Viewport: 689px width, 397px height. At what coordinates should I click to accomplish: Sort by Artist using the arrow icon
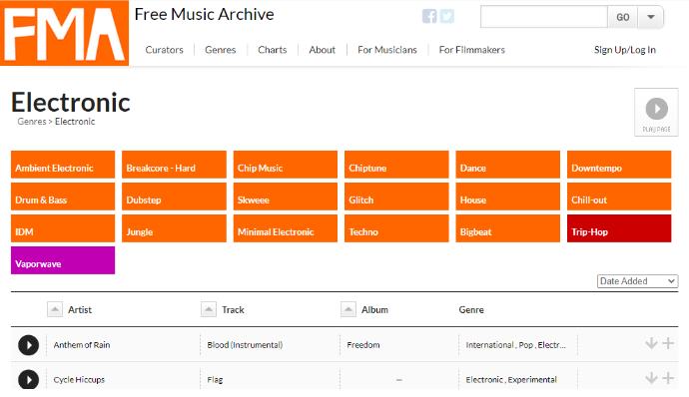[55, 309]
